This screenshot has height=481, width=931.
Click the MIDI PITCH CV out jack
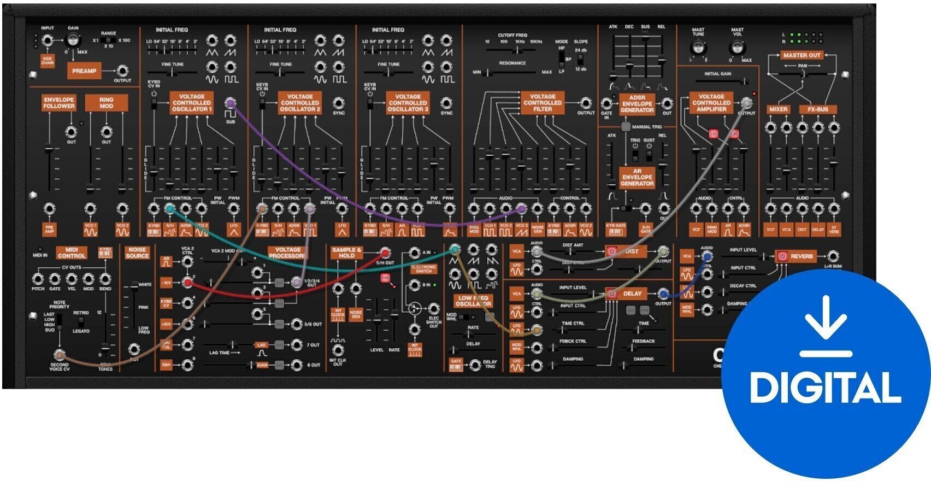[x=38, y=279]
